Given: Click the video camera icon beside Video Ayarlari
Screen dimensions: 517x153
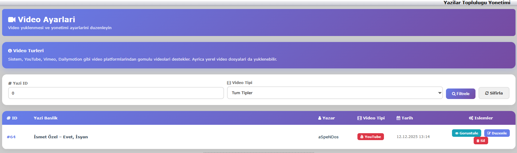Looking at the screenshot, I should point(12,20).
